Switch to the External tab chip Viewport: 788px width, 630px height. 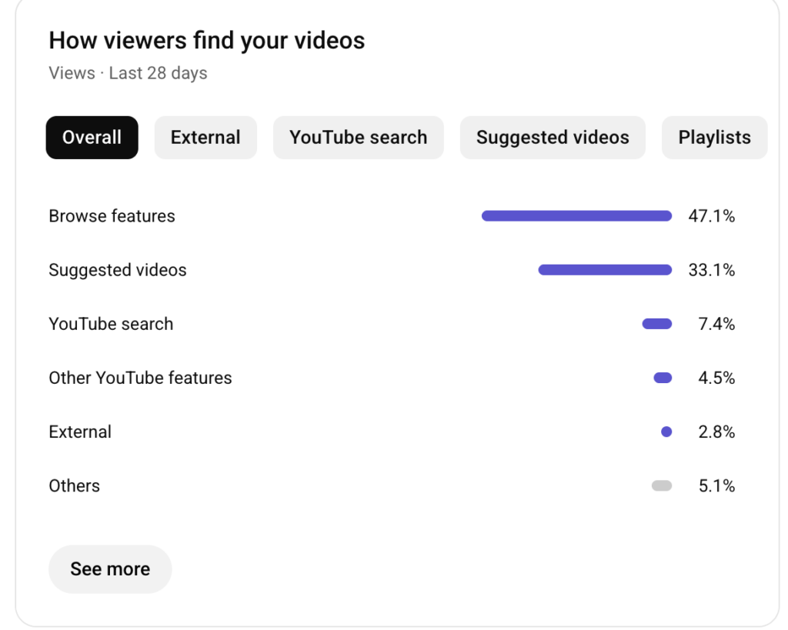[x=205, y=138]
